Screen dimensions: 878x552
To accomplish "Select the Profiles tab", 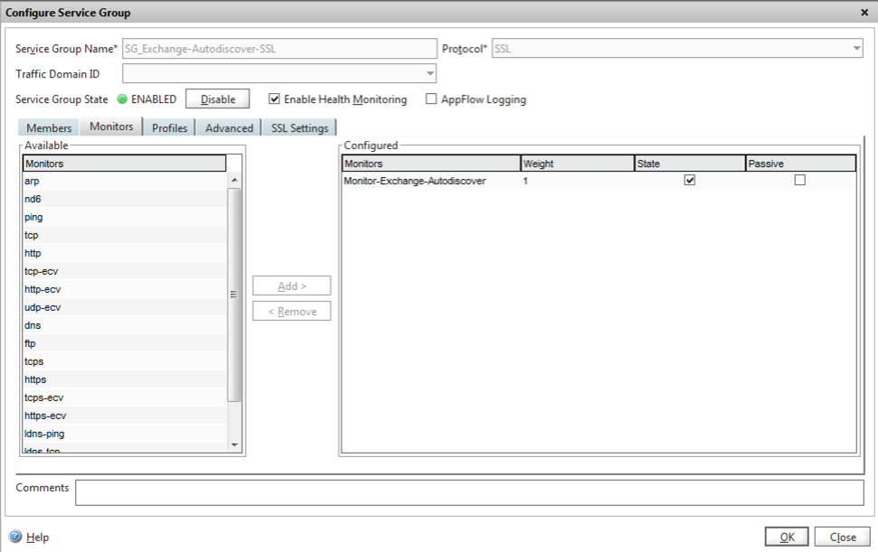I will [x=169, y=128].
